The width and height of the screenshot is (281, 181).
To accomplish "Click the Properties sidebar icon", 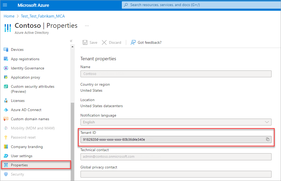I will tap(6, 165).
